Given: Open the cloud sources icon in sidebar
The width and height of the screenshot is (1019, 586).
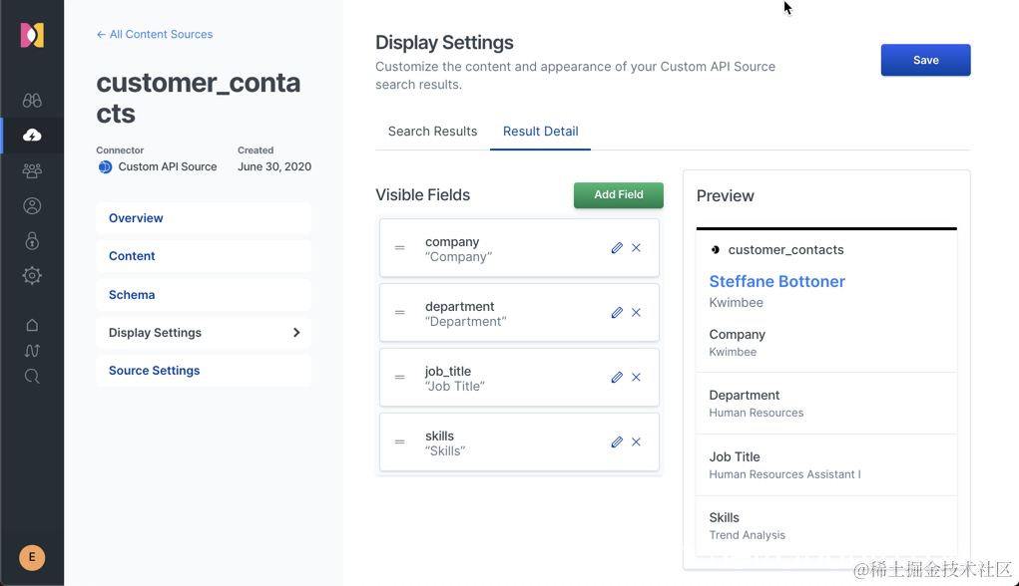Looking at the screenshot, I should (32, 136).
